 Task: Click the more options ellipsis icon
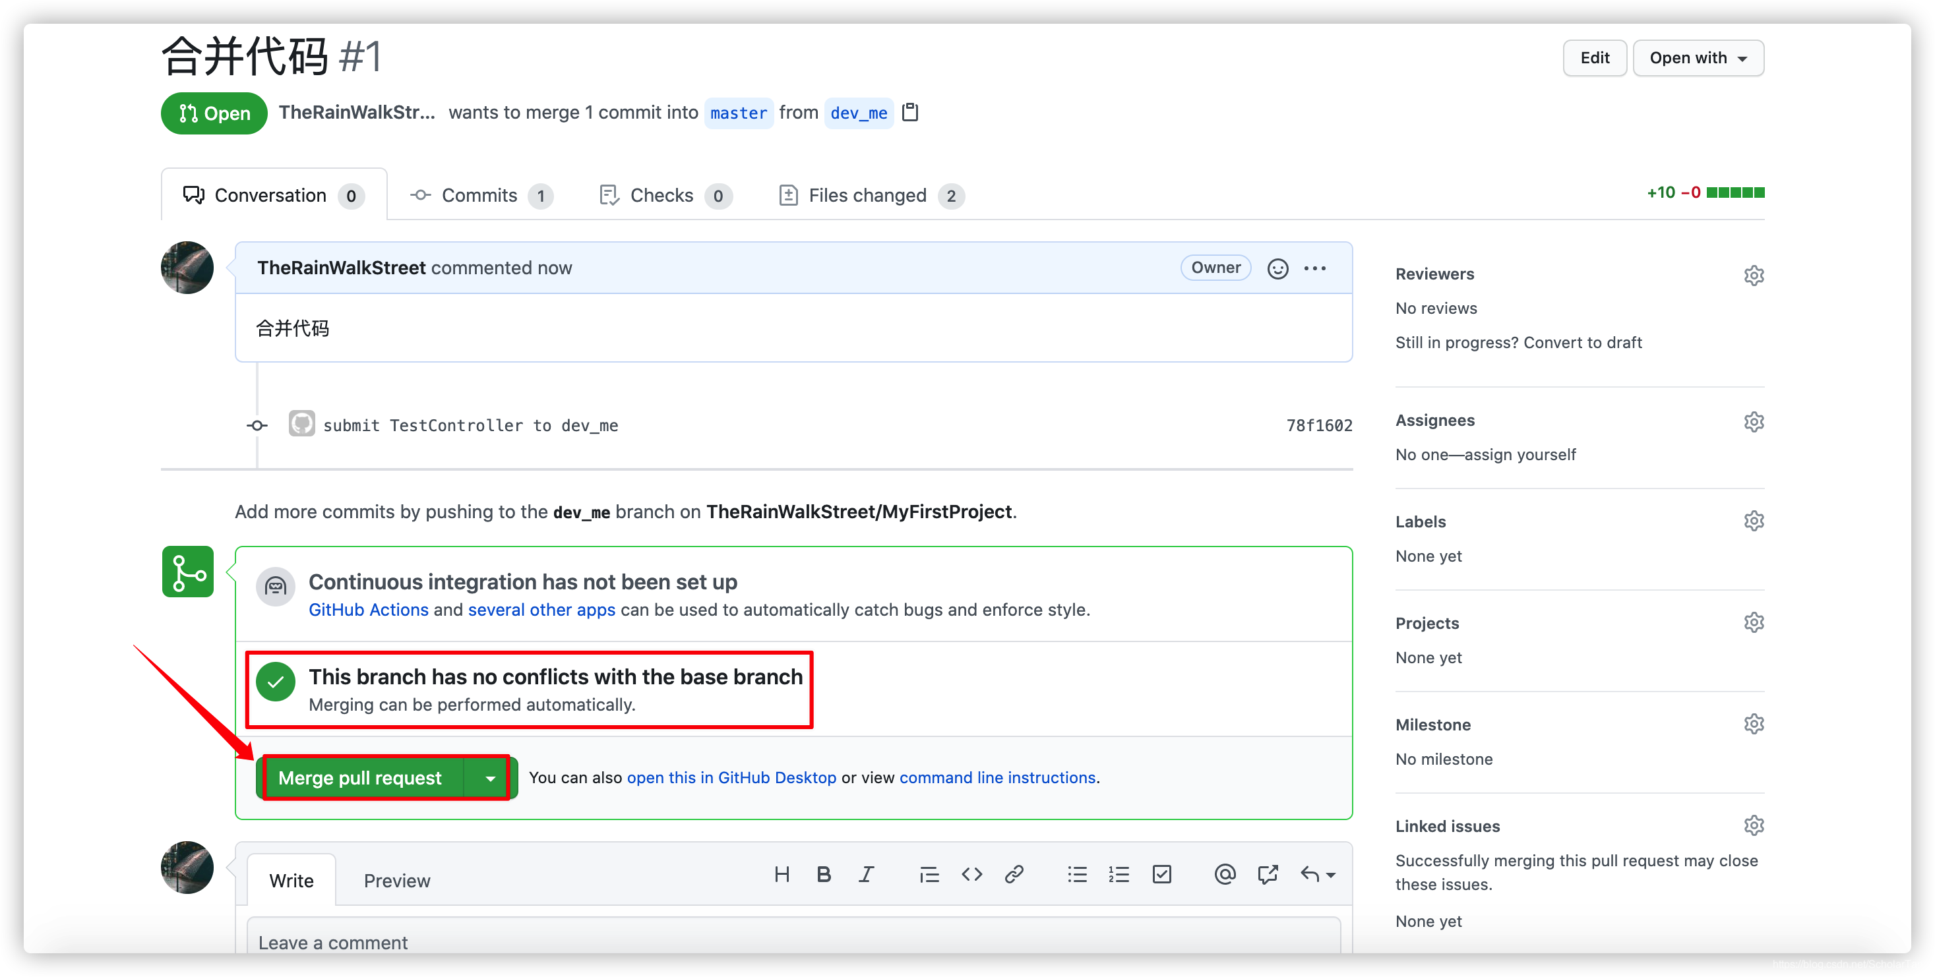point(1316,268)
